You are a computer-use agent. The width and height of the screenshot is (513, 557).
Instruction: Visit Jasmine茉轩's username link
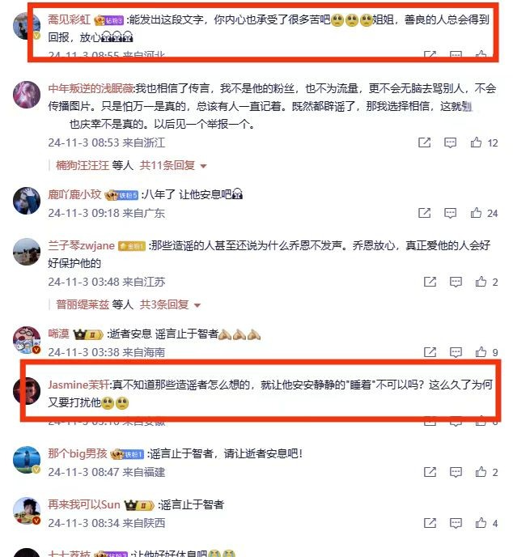pos(78,385)
